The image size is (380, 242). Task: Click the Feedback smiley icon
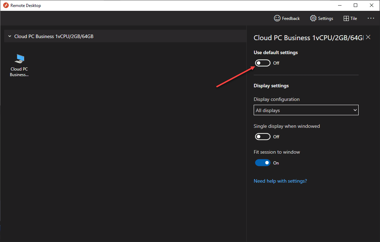[277, 18]
